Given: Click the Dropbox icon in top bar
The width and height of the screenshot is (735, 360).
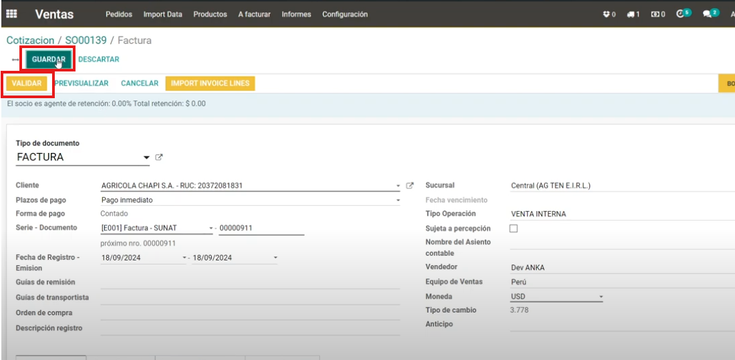Looking at the screenshot, I should pyautogui.click(x=607, y=14).
